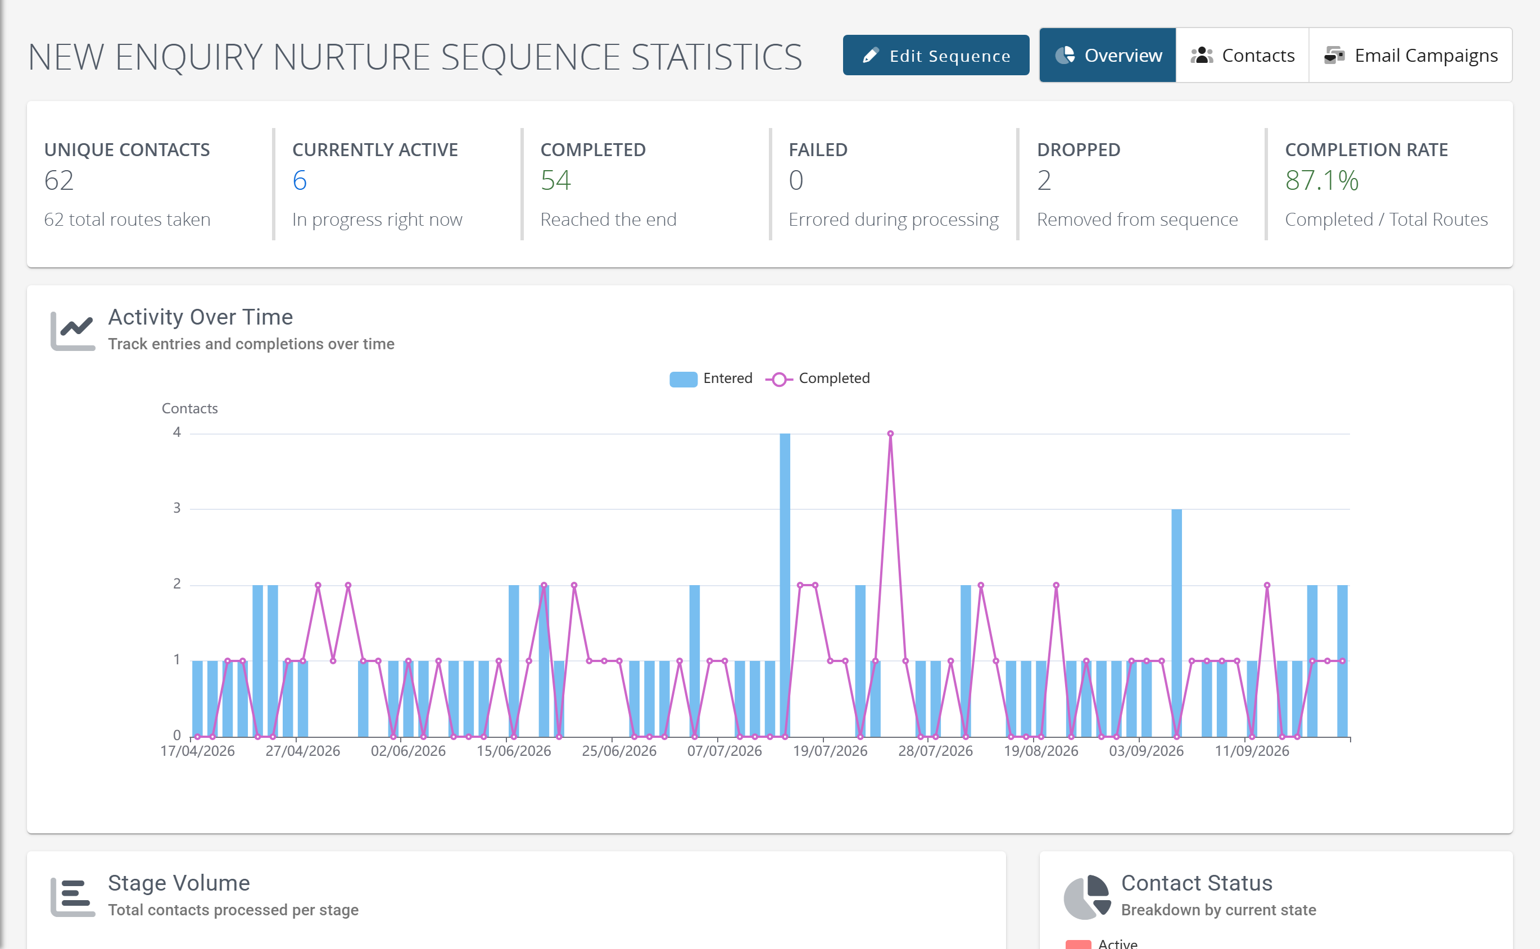1540x949 pixels.
Task: Click the Contacts y-axis title
Action: coord(189,409)
